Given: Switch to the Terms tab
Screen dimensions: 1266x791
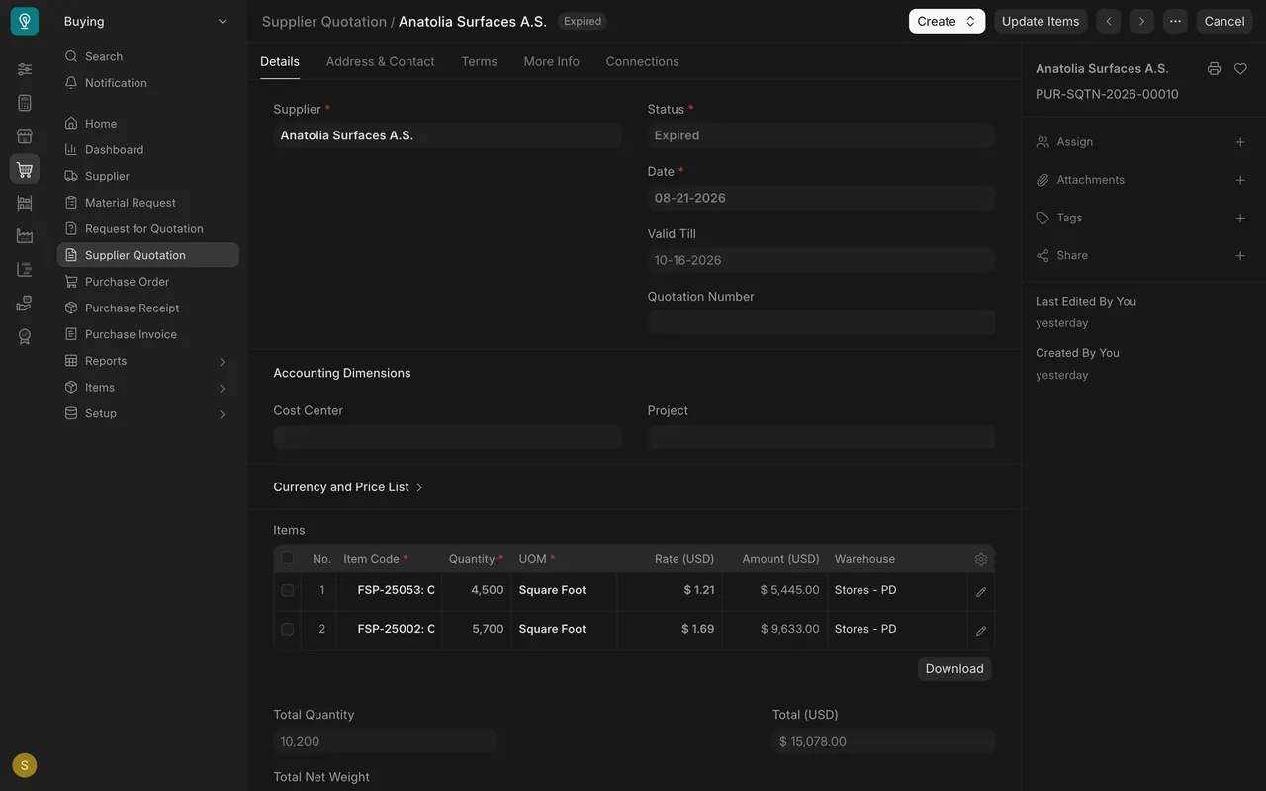Looking at the screenshot, I should pyautogui.click(x=479, y=61).
